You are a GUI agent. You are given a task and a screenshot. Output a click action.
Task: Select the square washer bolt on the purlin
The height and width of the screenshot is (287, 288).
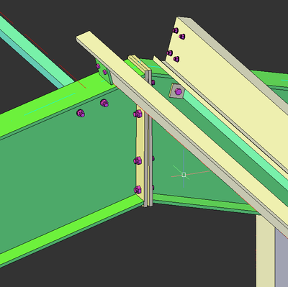tap(177, 91)
